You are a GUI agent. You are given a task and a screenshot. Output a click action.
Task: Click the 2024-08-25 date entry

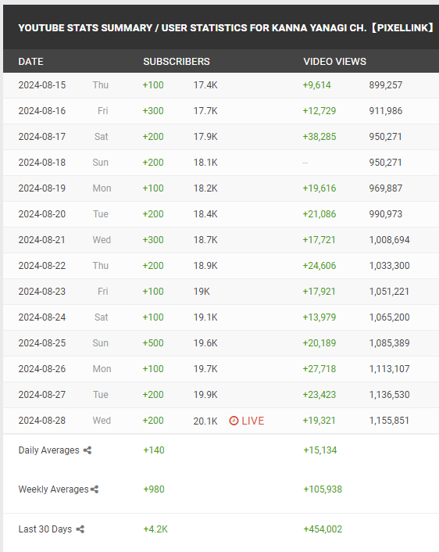[x=42, y=343]
